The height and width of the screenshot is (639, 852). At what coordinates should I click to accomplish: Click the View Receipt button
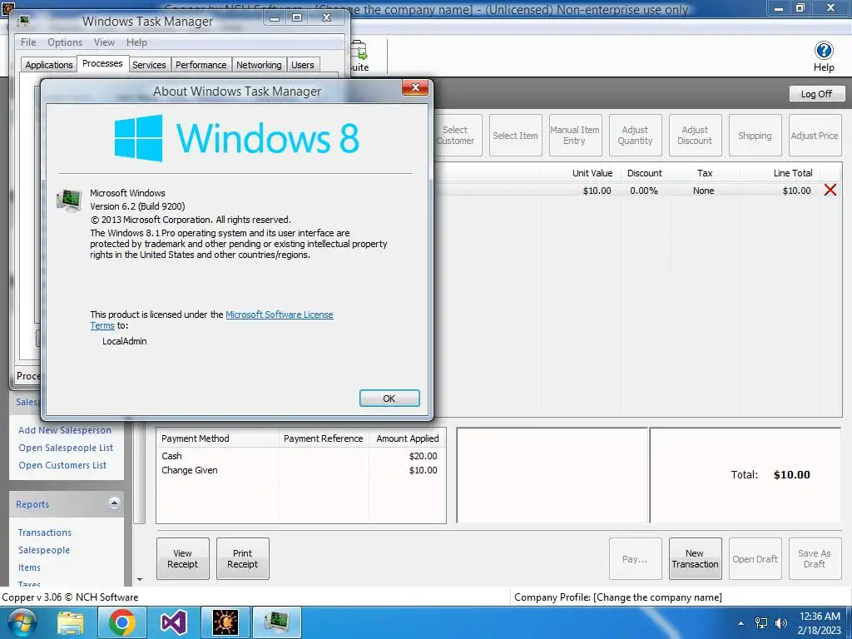pos(182,558)
